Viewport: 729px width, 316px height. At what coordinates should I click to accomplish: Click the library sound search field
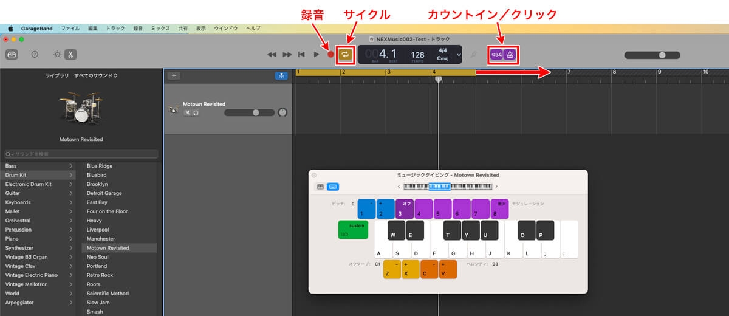[x=81, y=154]
